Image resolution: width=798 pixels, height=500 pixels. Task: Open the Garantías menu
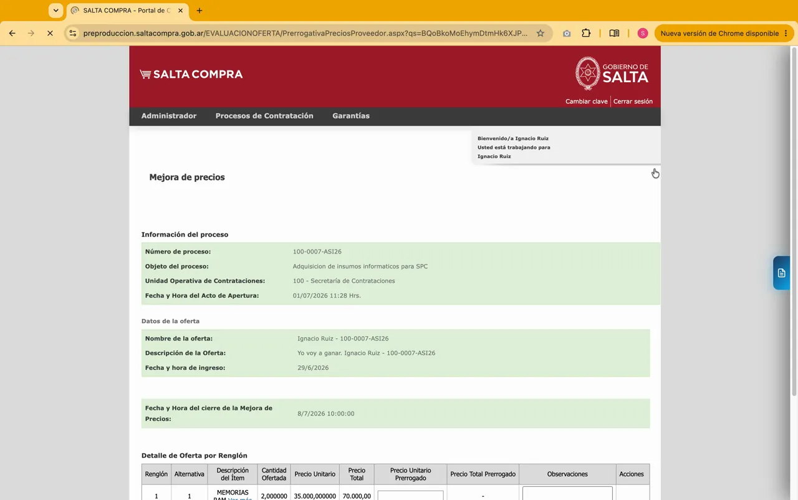click(351, 116)
